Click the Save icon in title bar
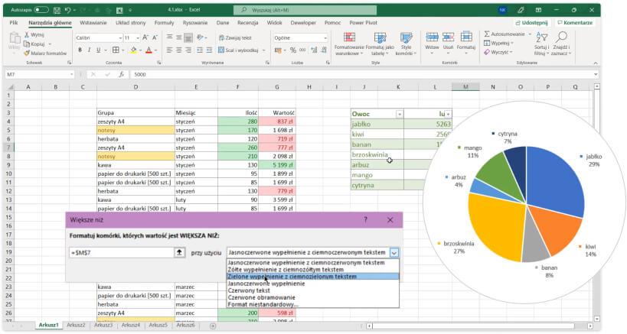Viewport: 627px width, 334px height. coord(57,11)
